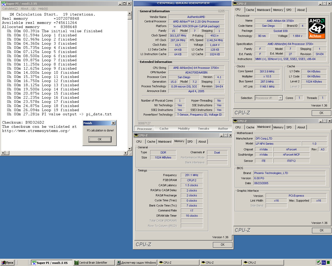Click the HT Link 1148.1 MHz value

point(267,87)
